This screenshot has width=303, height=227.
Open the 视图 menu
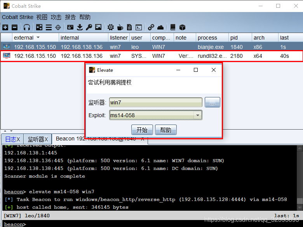pos(42,17)
